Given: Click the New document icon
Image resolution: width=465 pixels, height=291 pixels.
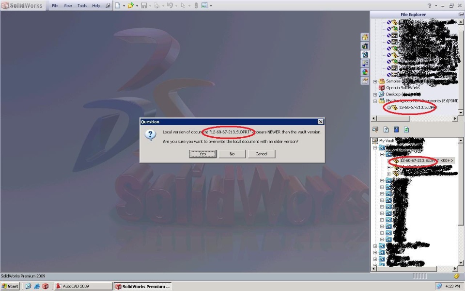Looking at the screenshot, I should pyautogui.click(x=118, y=5).
